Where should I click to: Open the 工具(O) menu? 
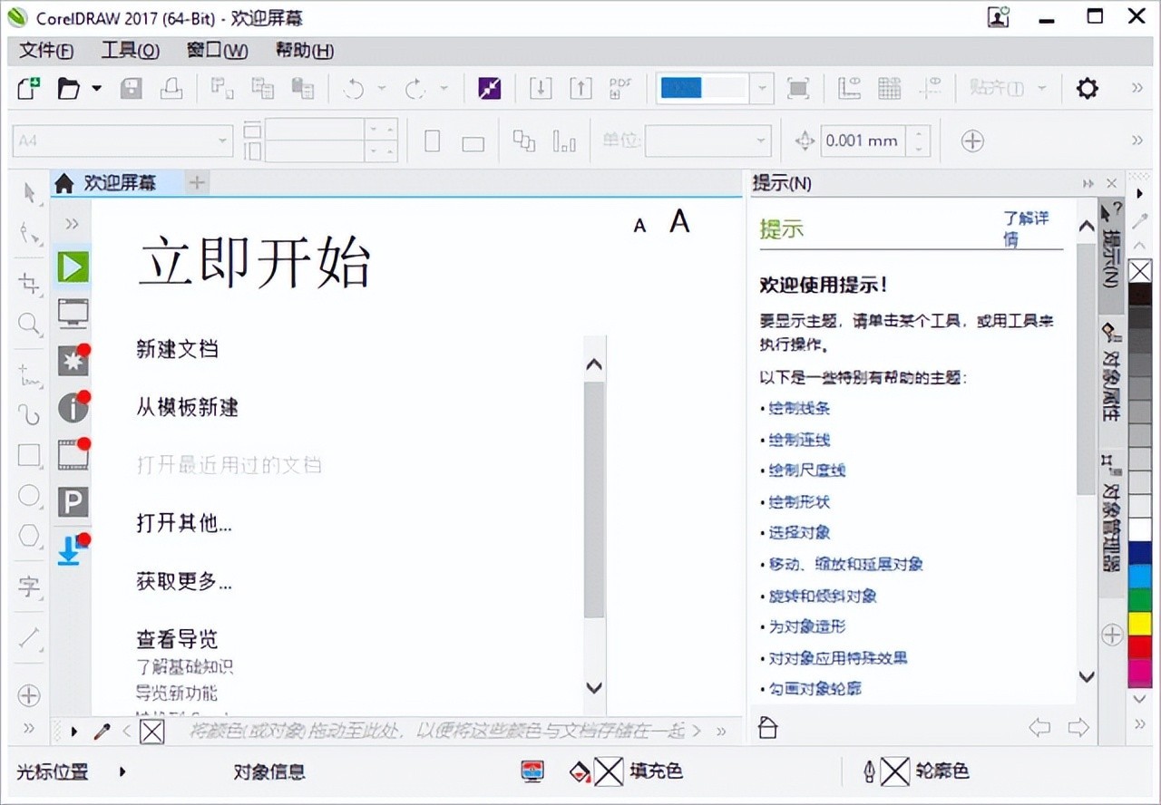(x=130, y=51)
